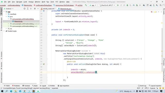
Task: Hide the Project panel with minus icon
Action: (38, 9)
